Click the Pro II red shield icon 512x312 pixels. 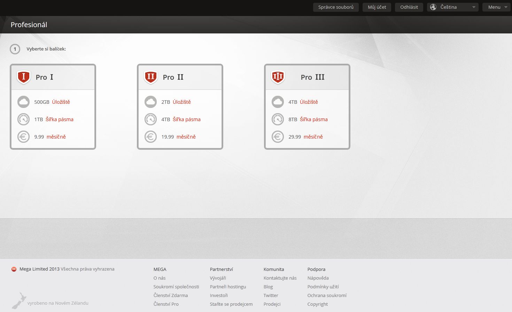point(151,77)
